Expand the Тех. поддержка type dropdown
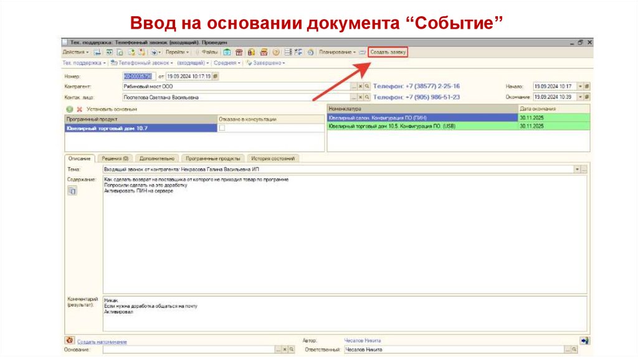 (x=84, y=63)
